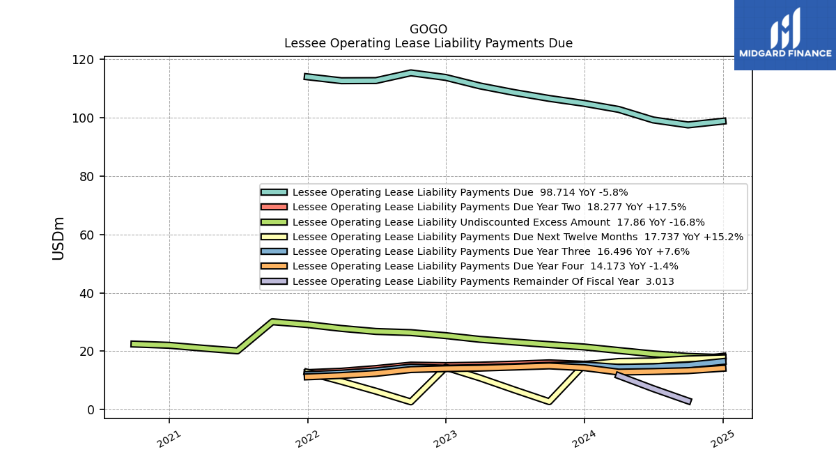Click the purple swatch for Remainder Of Fiscal Year
The width and height of the screenshot is (836, 470).
click(274, 281)
